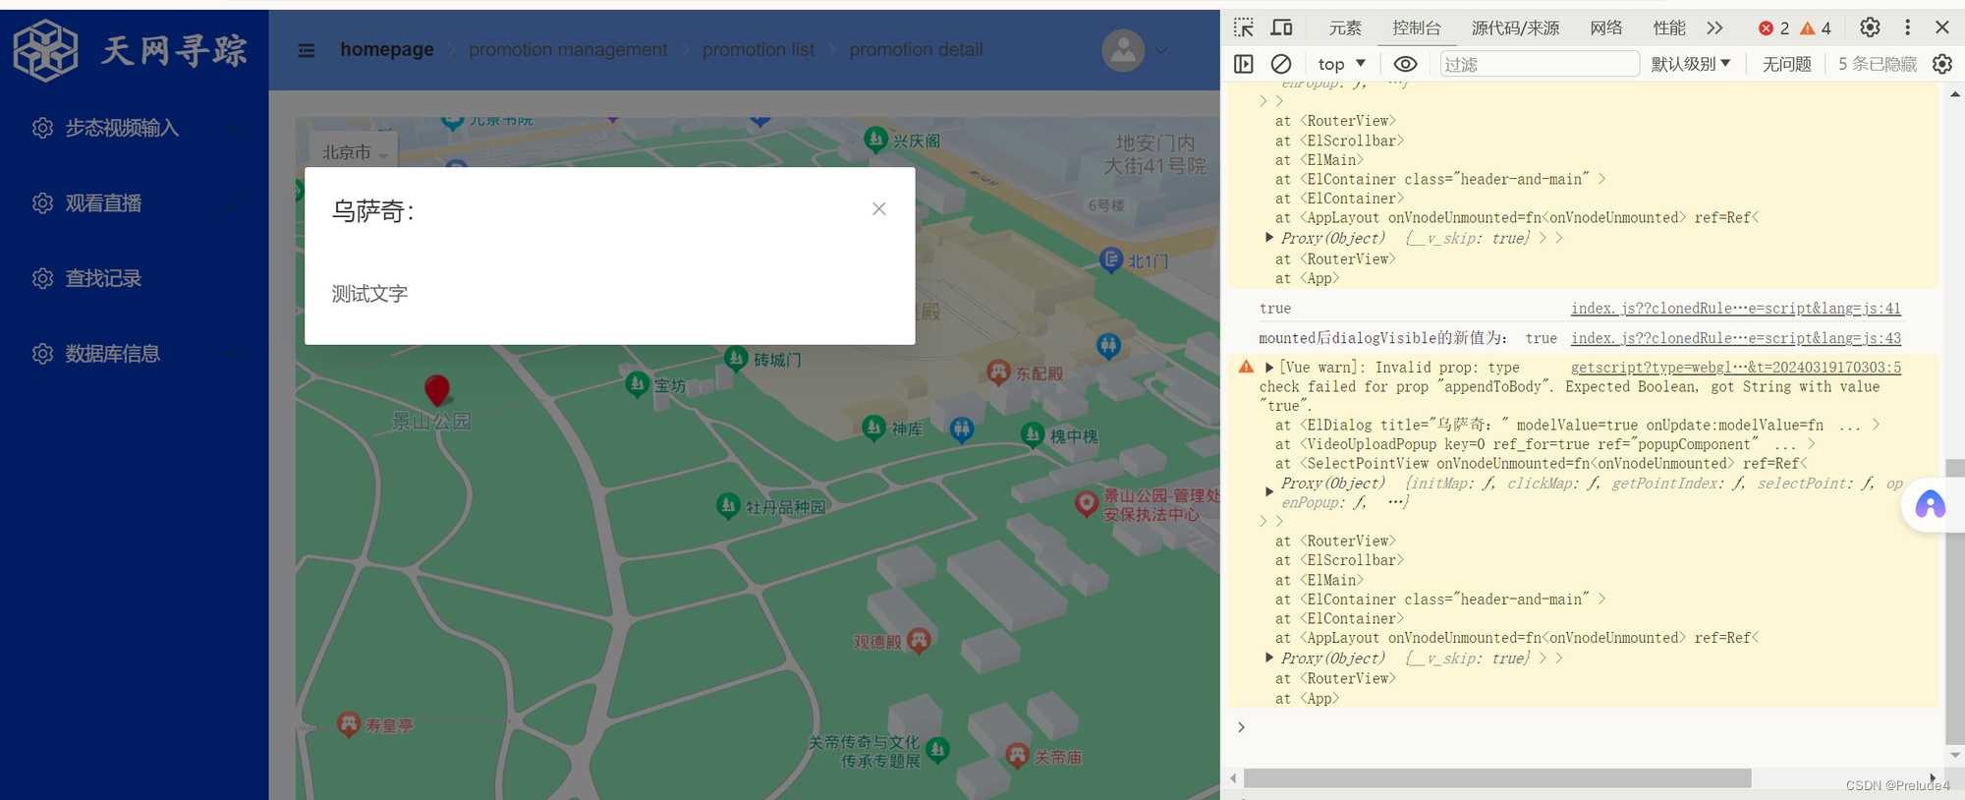Toggle device toolbar icon in DevTools
The width and height of the screenshot is (1965, 800).
coord(1282,28)
